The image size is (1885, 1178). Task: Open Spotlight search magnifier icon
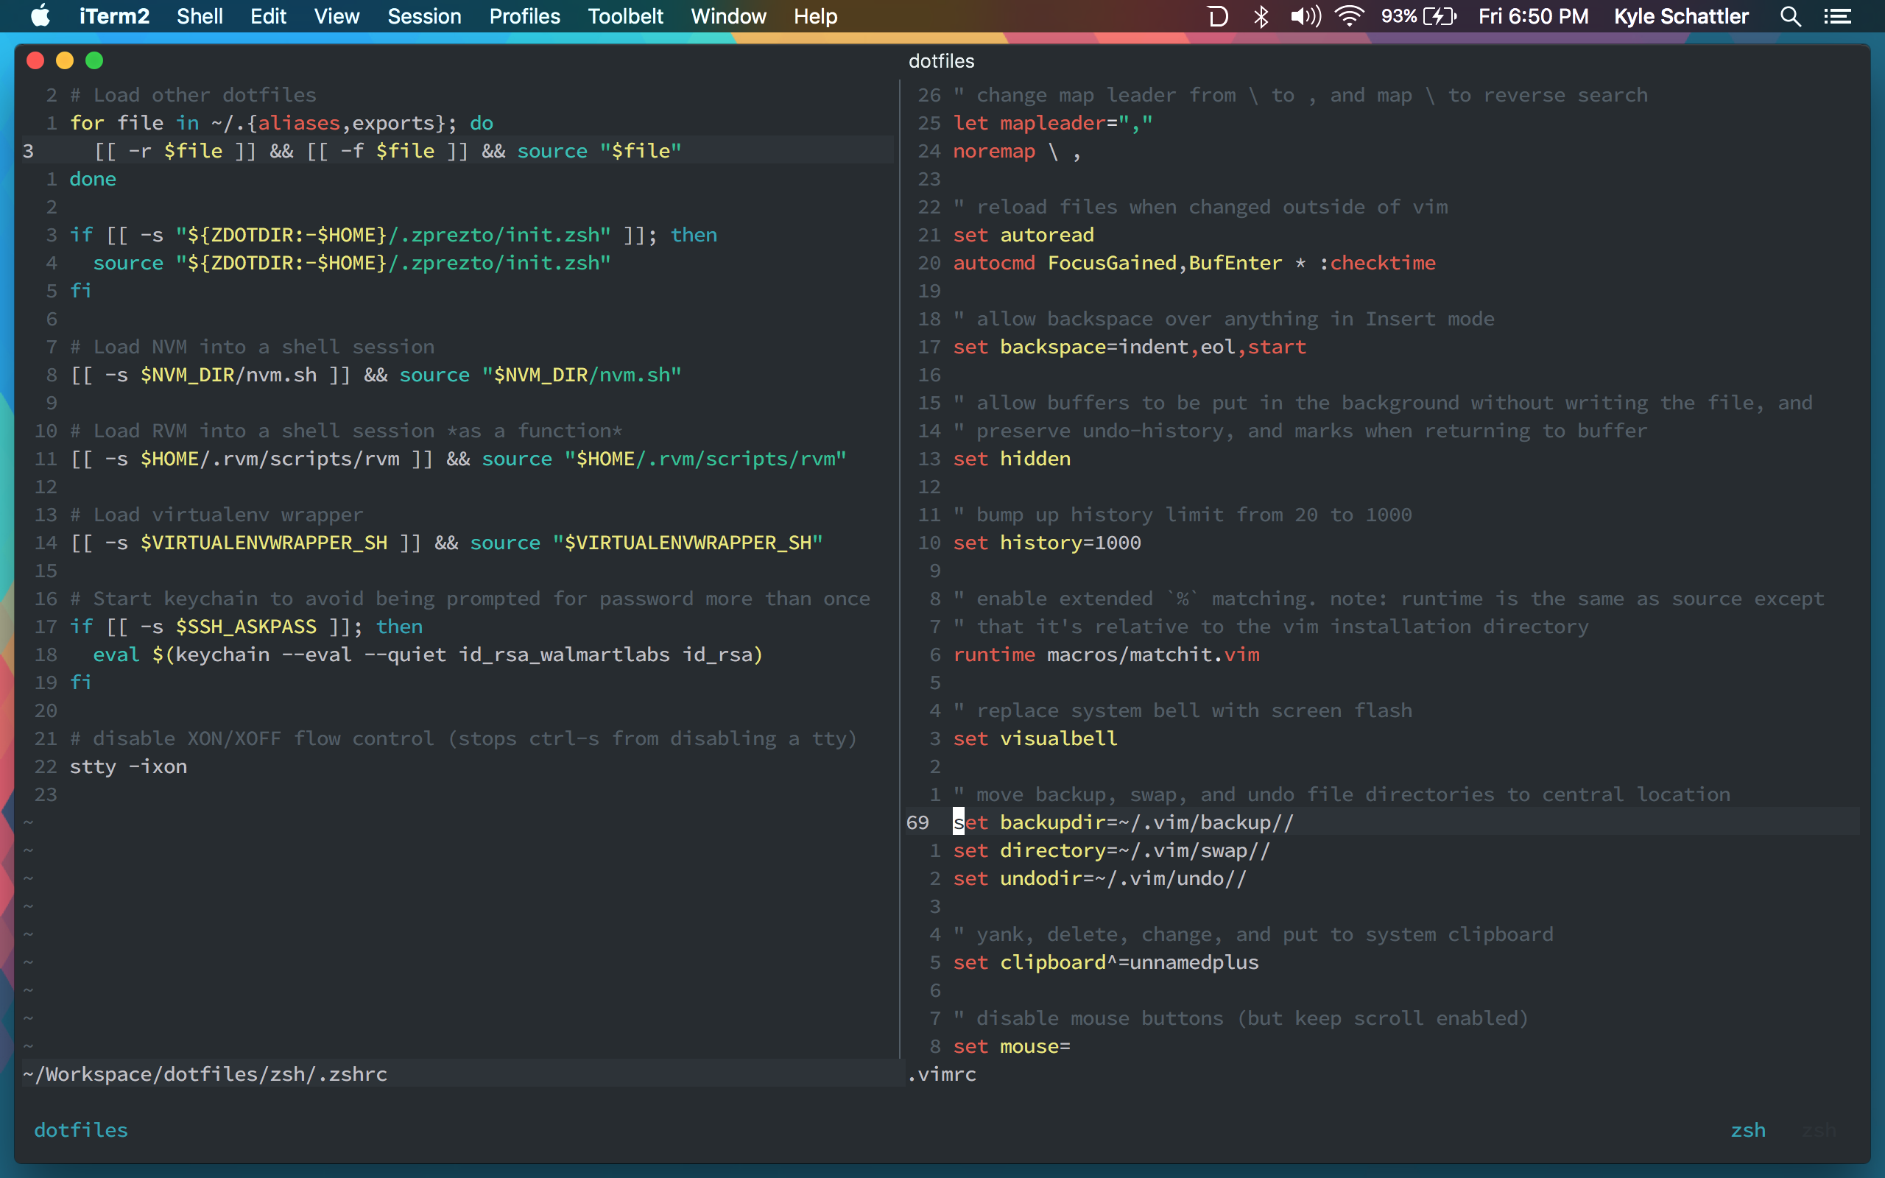pos(1790,15)
